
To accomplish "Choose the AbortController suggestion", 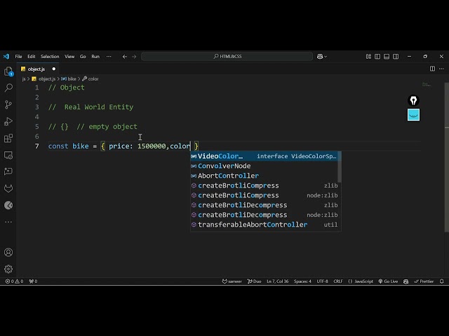I will click(x=264, y=176).
